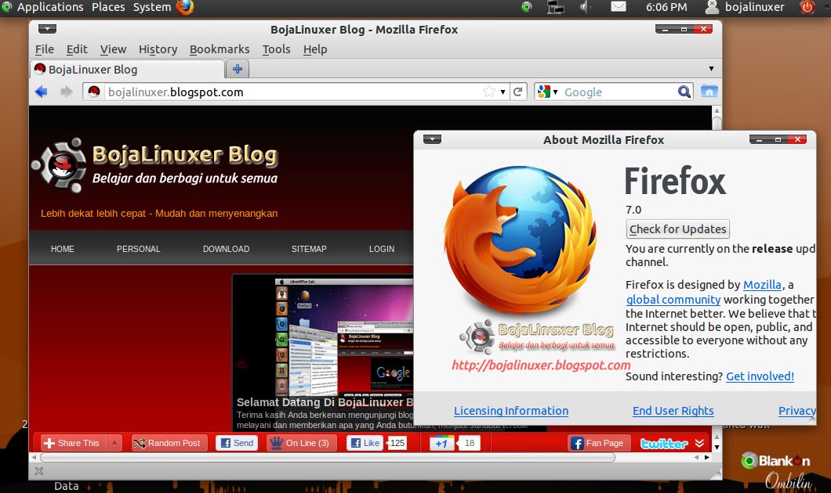Click the BojaLinuxer Blog header logo

point(154,165)
